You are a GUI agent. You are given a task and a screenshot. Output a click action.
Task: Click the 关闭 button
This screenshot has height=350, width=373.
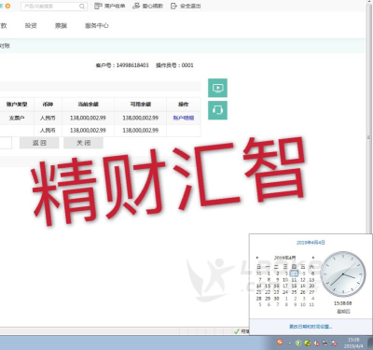[83, 143]
